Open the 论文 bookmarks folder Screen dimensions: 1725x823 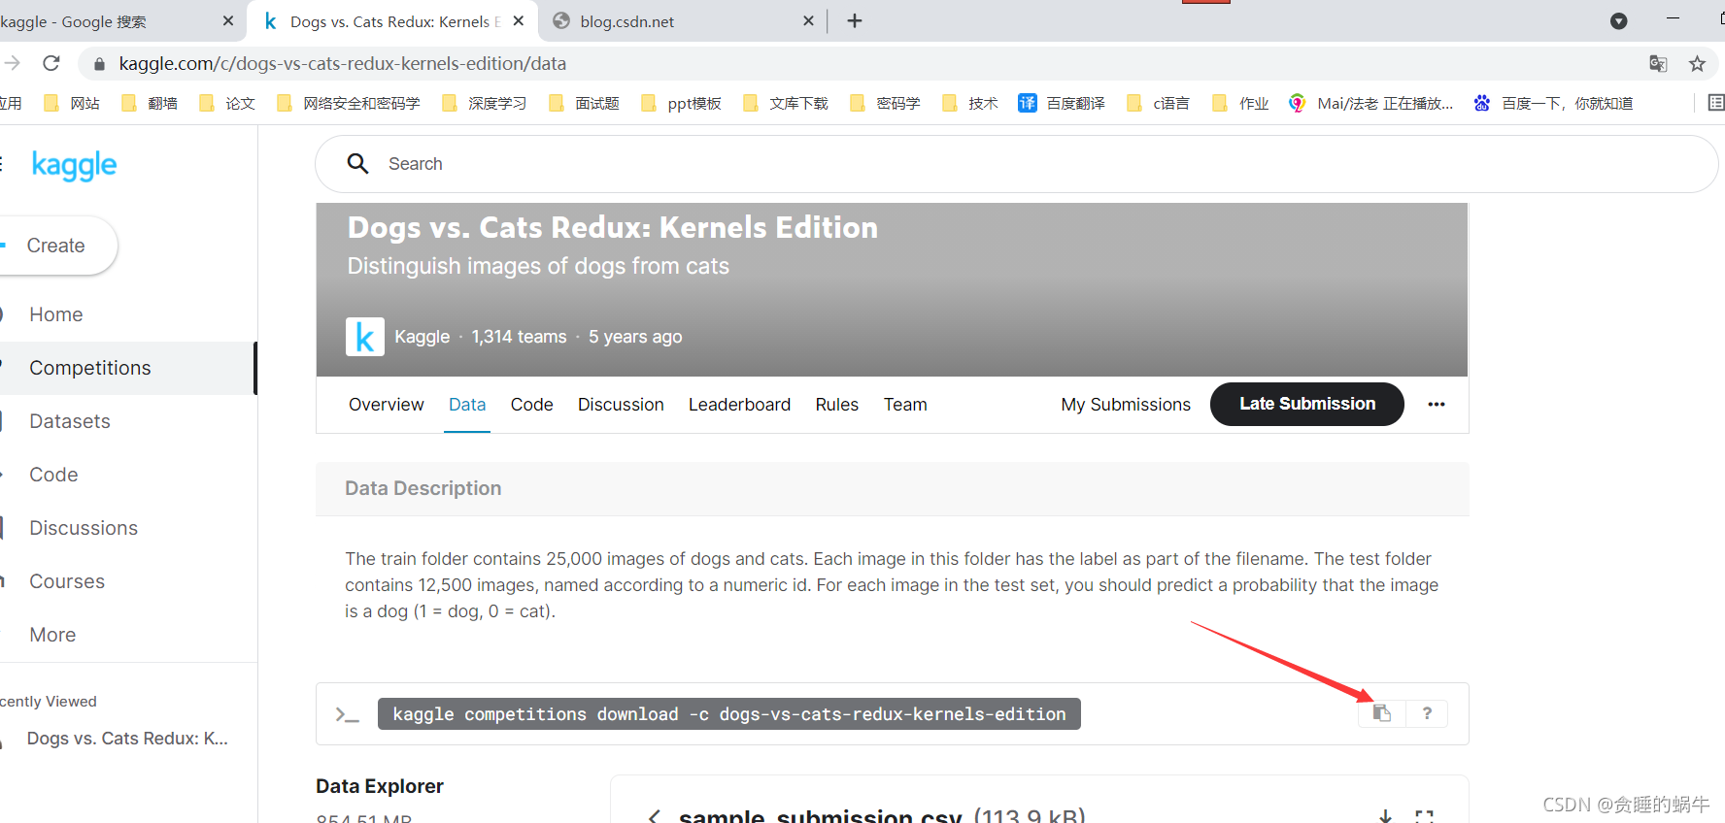[x=227, y=103]
